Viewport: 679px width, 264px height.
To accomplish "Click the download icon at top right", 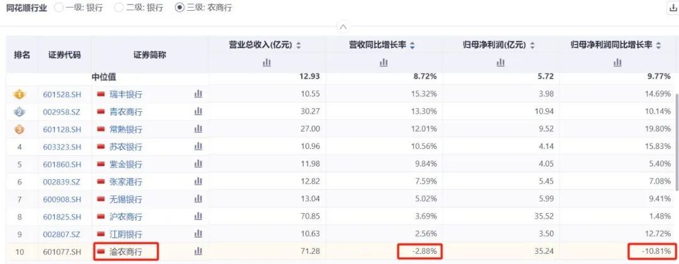I will coord(673,8).
